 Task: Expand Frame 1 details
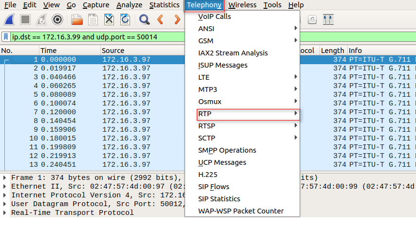[4, 177]
